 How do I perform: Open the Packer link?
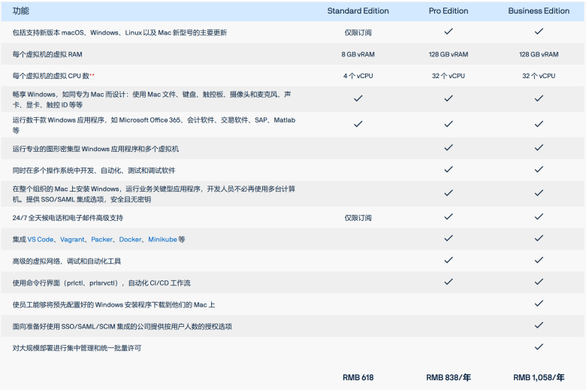click(101, 239)
